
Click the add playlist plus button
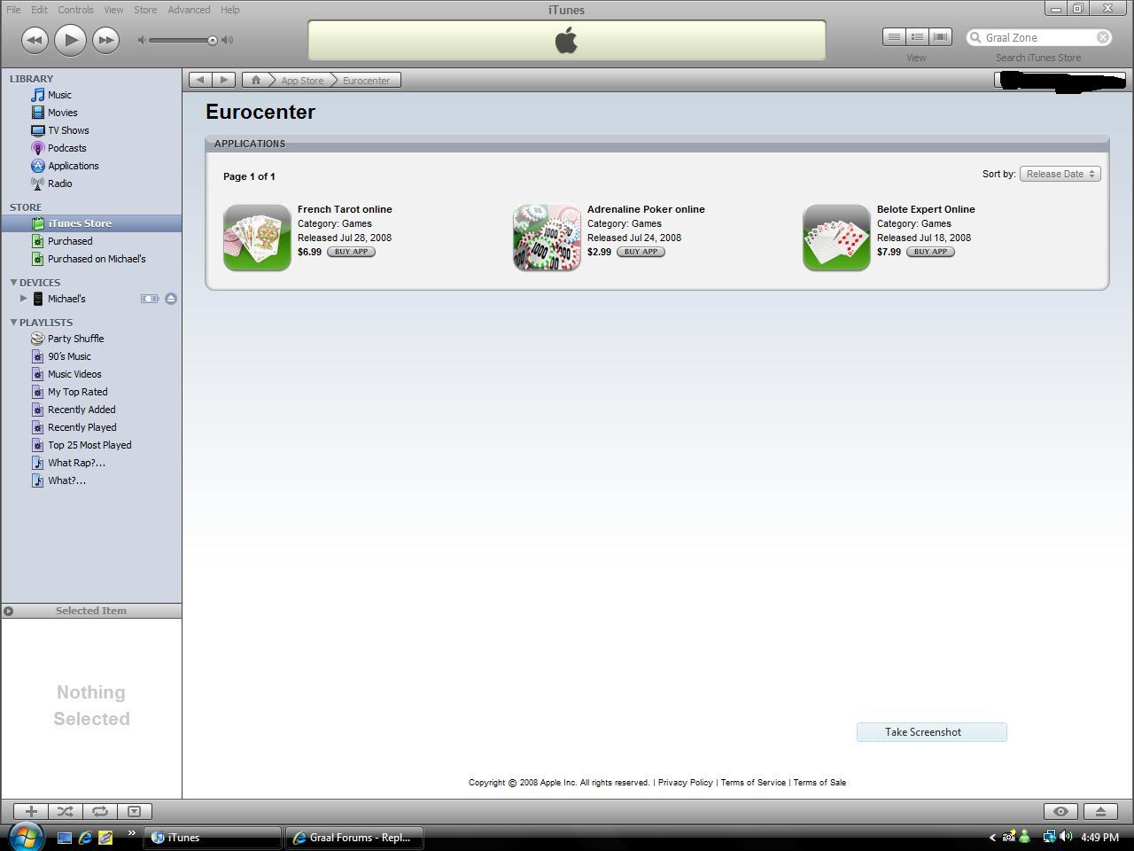(x=31, y=811)
